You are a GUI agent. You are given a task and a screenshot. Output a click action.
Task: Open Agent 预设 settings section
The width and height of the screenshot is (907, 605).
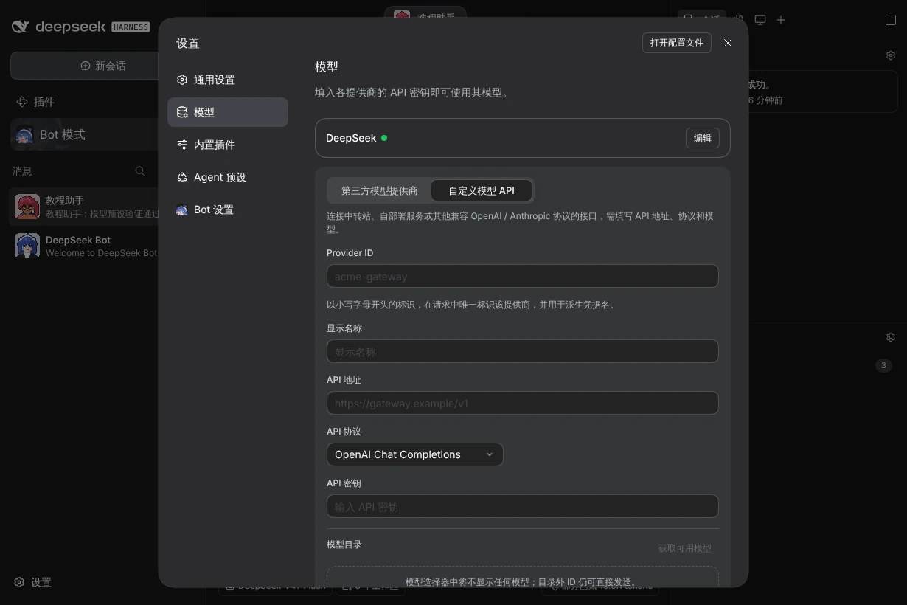click(x=227, y=177)
